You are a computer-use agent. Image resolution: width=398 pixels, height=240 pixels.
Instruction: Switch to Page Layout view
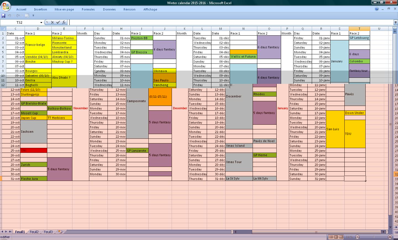click(x=336, y=237)
